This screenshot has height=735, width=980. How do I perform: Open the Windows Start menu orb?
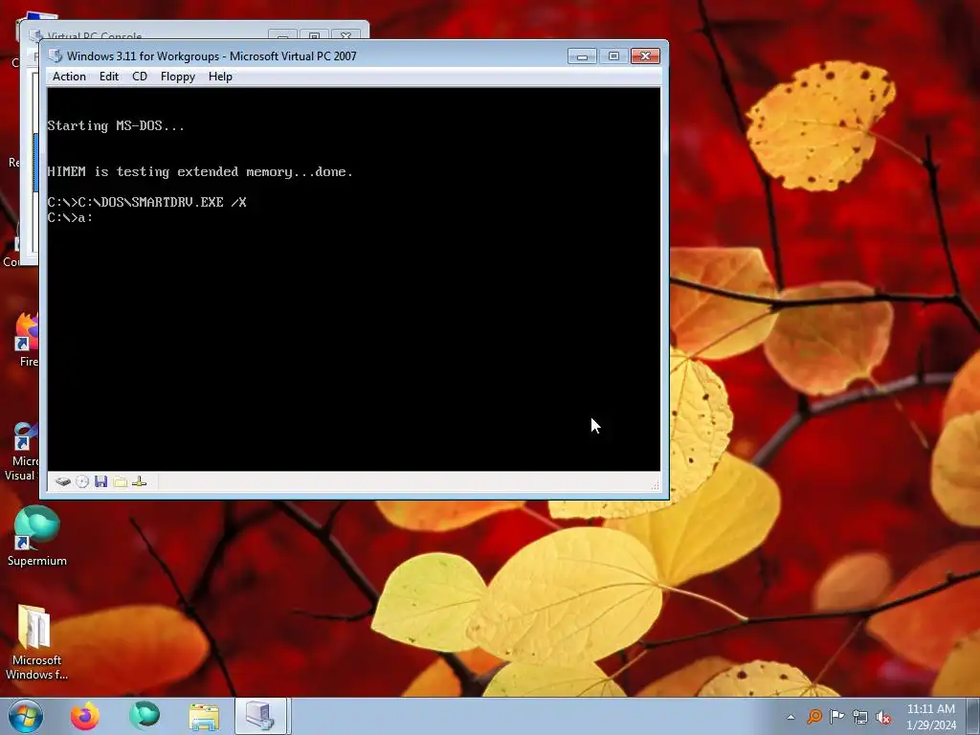click(26, 716)
